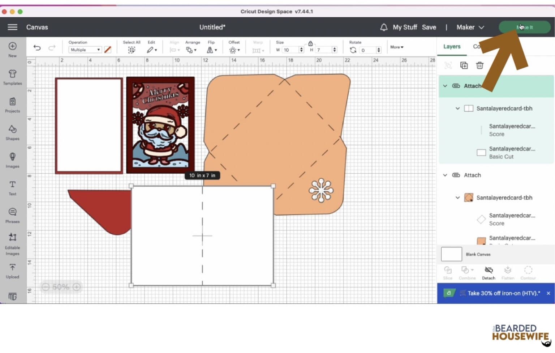Duplicate the selected layer
The width and height of the screenshot is (555, 353).
point(464,65)
